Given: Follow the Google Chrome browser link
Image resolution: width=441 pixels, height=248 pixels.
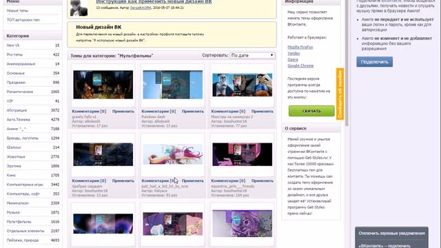Looking at the screenshot, I should (300, 66).
